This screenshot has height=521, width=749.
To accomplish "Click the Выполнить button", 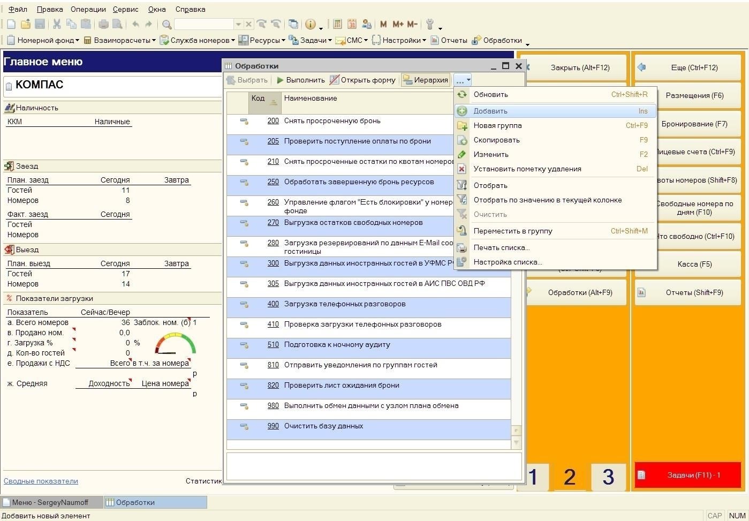I will point(300,80).
